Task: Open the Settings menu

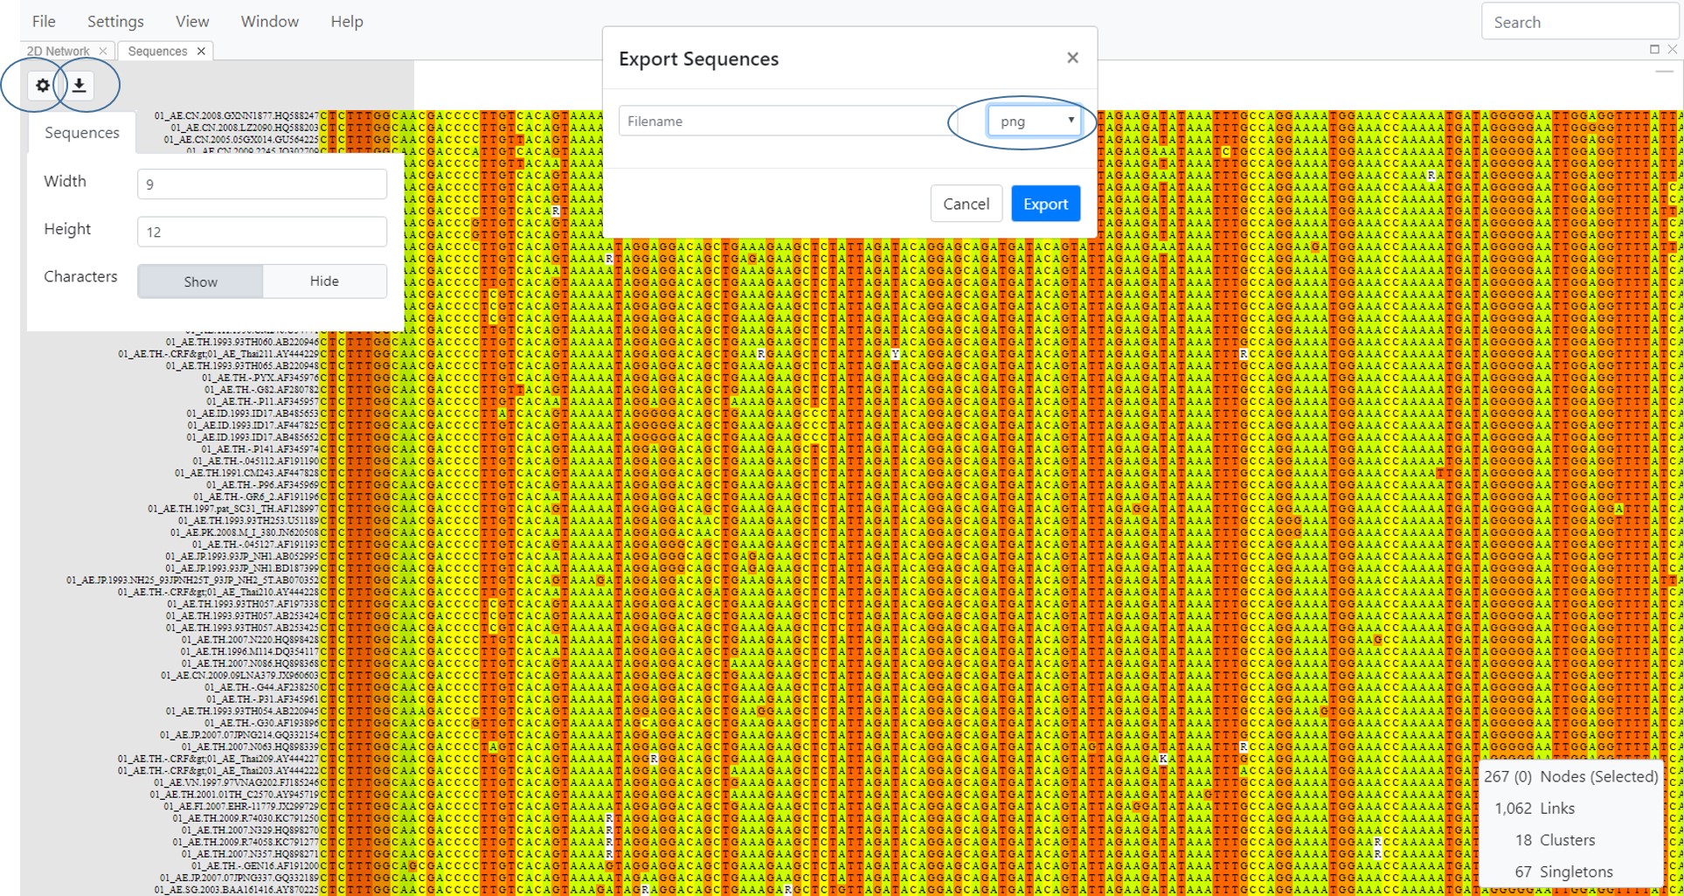Action: (115, 21)
